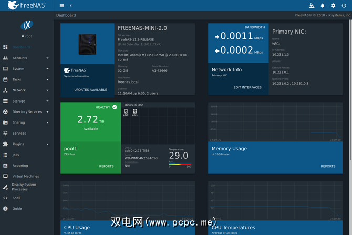Open the Jails page from the sidebar
Screen dimensions: 352x235
click(x=16, y=155)
